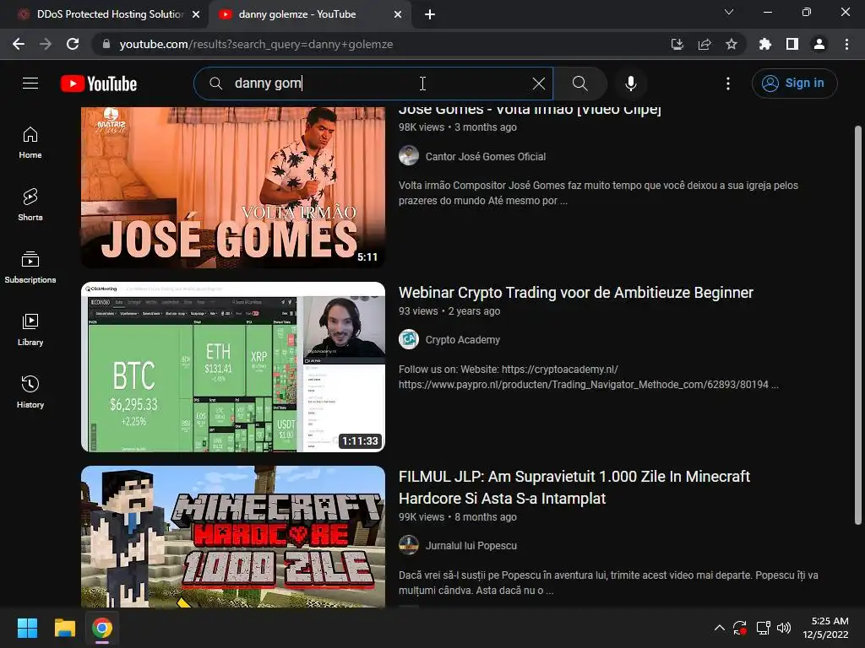Open Cantor José Gomes Oficial channel name
Screen dimensions: 865x648
tap(486, 156)
